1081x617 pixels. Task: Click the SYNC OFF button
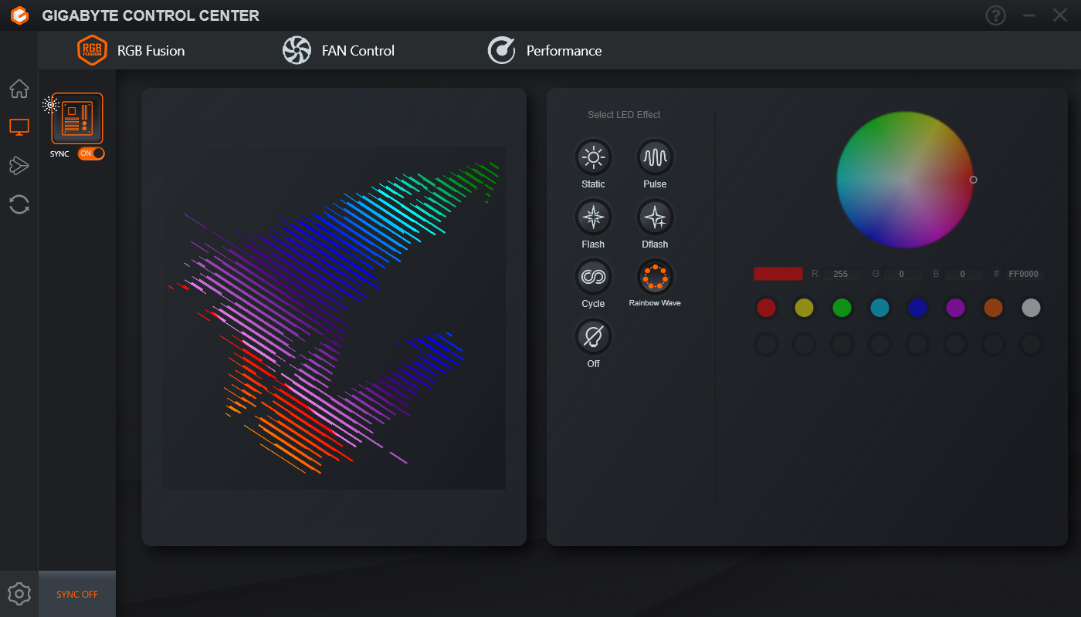77,594
